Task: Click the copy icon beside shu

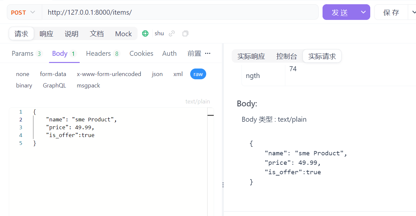Action: (185, 33)
